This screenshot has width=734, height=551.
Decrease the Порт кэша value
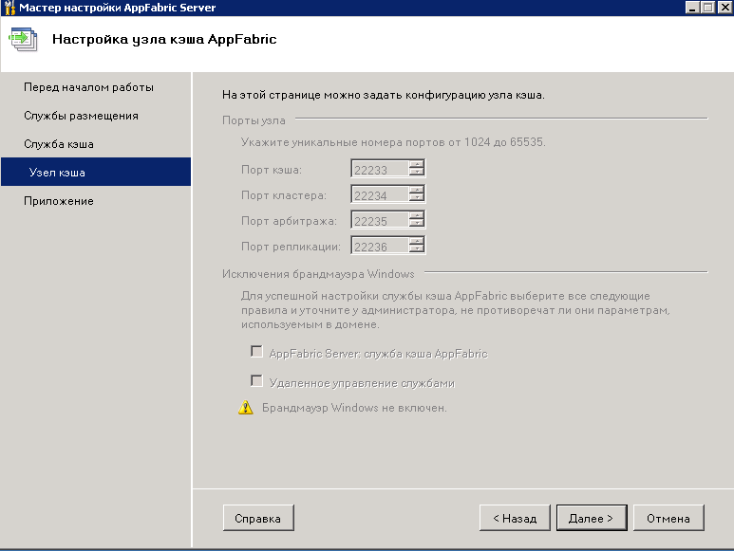(x=417, y=174)
